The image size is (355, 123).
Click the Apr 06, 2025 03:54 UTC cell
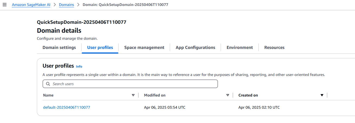tap(165, 107)
